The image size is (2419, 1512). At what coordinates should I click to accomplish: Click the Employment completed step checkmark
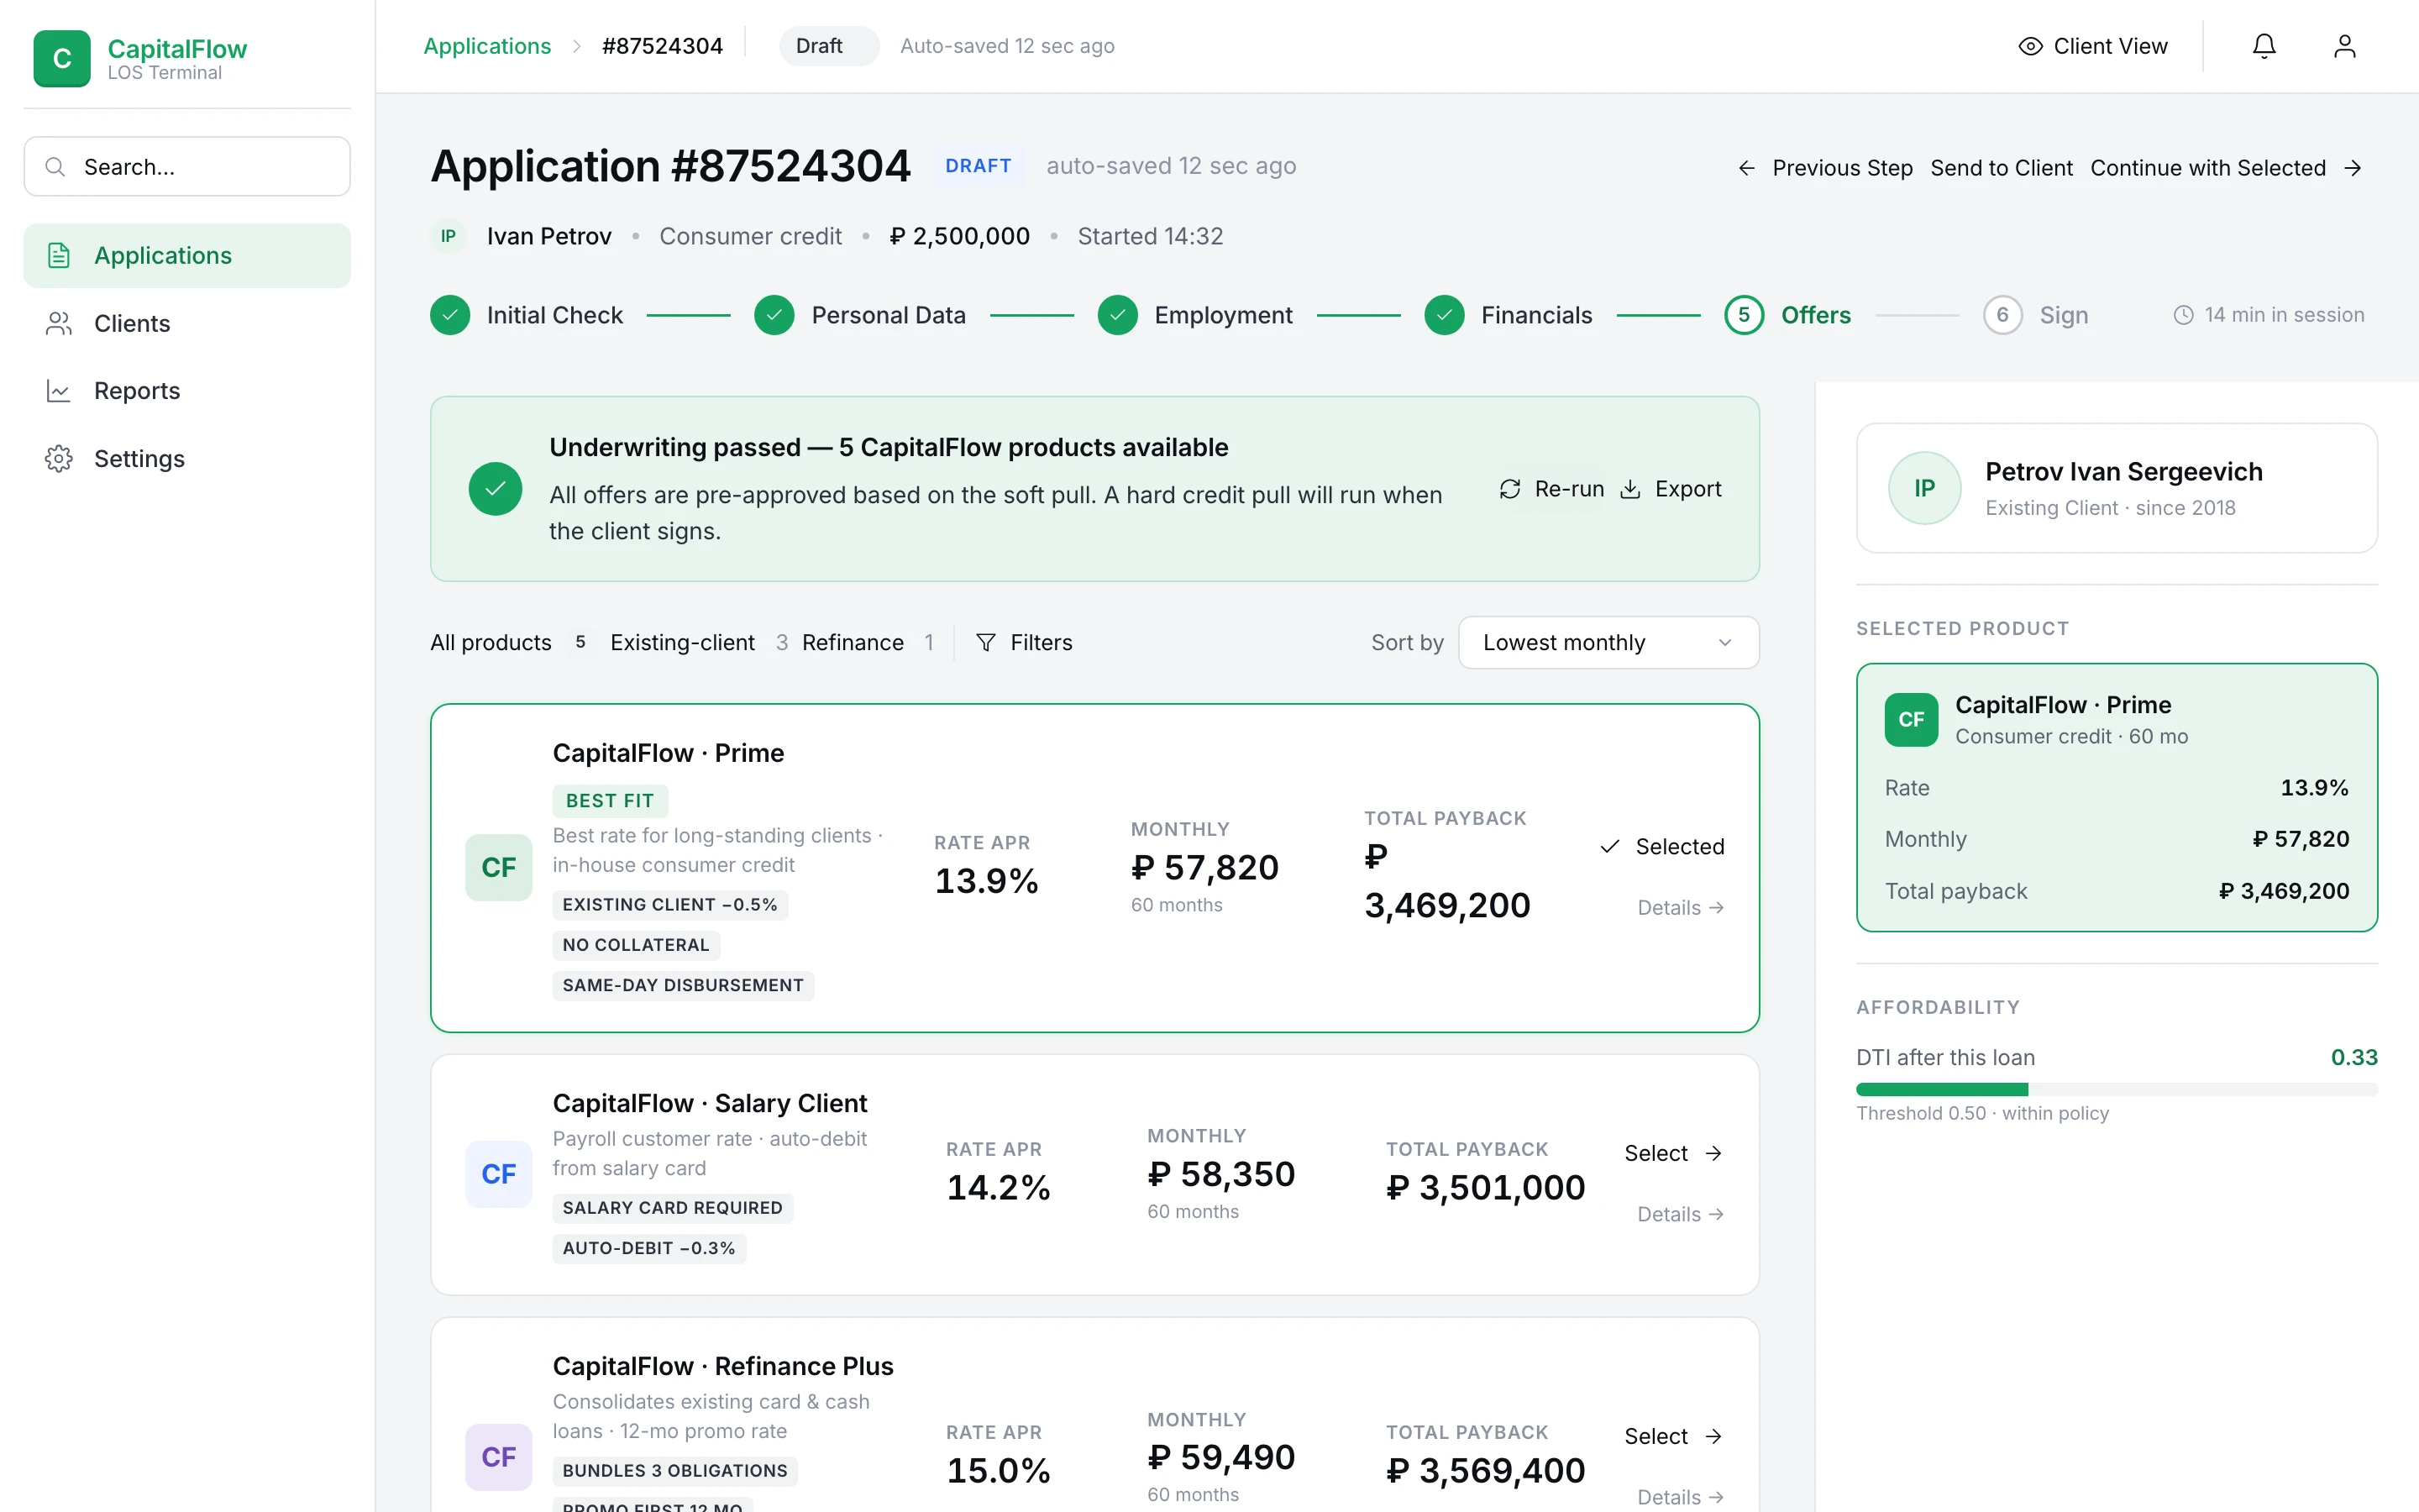1118,315
